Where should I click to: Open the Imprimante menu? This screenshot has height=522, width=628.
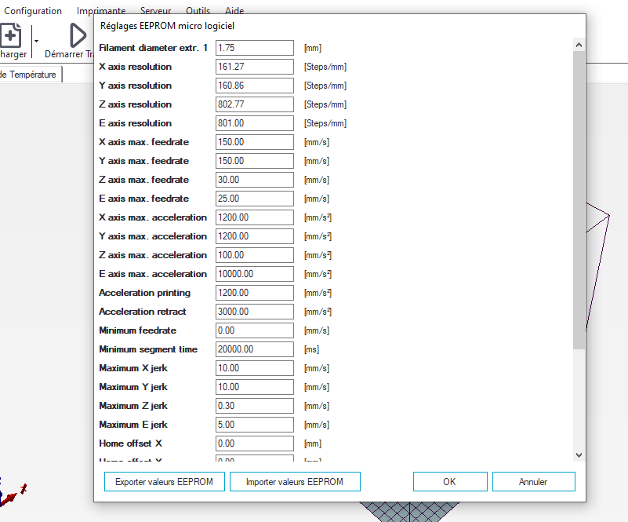pos(101,11)
